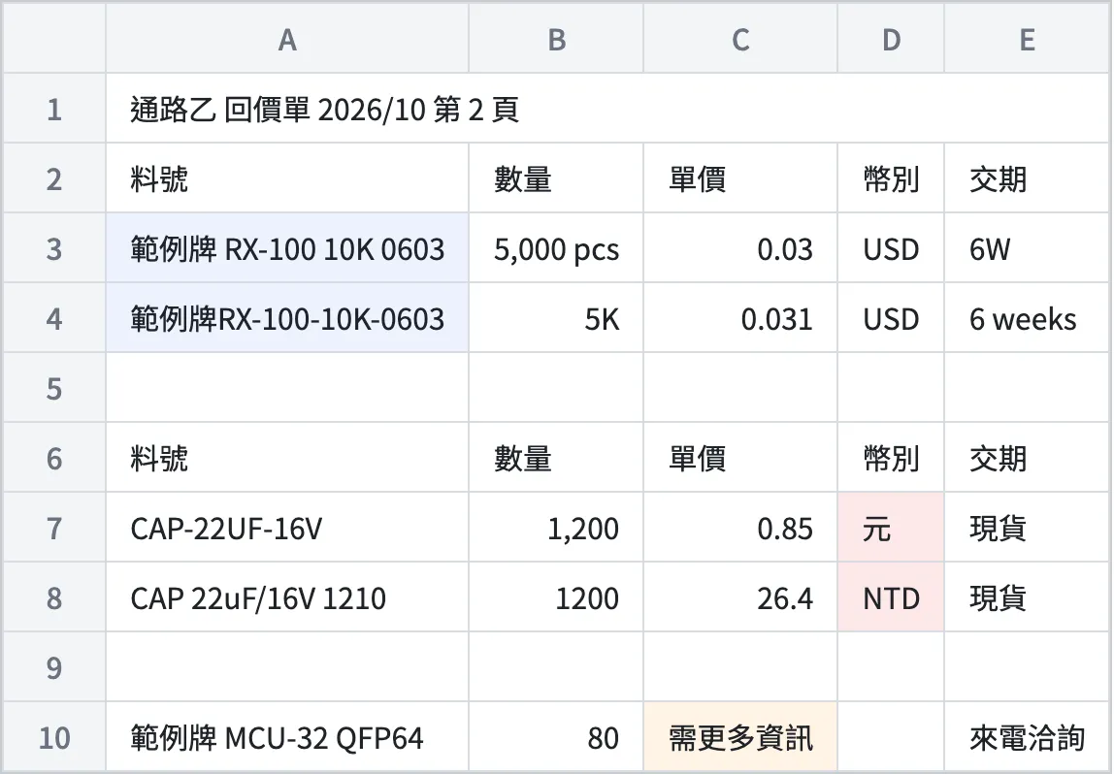The image size is (1114, 774).
Task: Click 料號 header in row 2
Action: [287, 177]
